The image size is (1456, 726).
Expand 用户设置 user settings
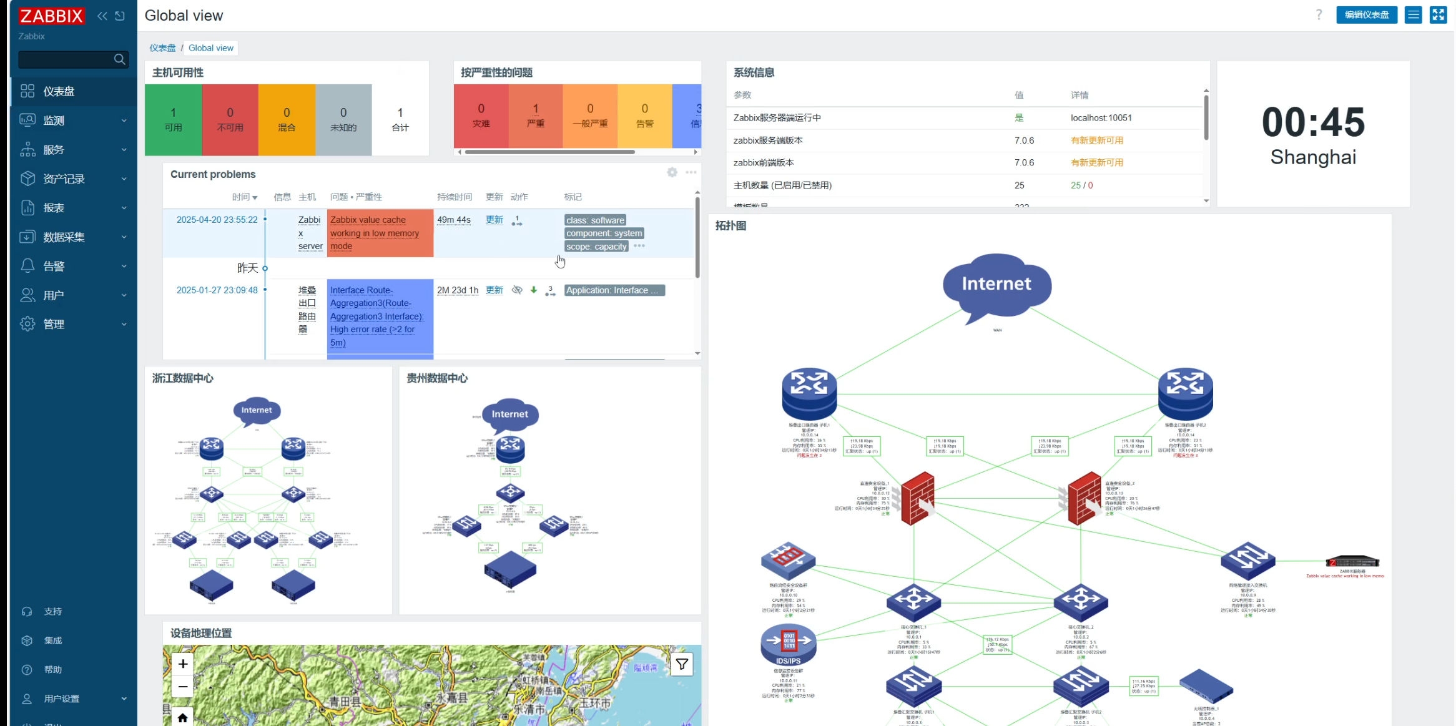[74, 699]
